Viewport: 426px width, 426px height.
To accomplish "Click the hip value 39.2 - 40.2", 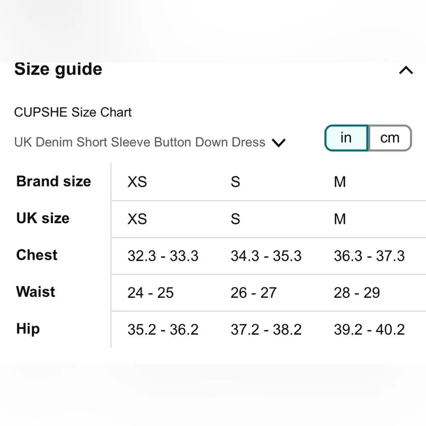I will pos(369,330).
